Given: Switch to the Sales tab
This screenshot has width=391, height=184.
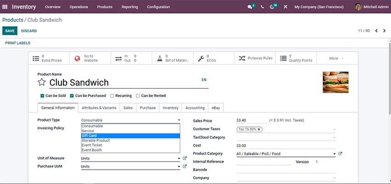Looking at the screenshot, I should (128, 108).
